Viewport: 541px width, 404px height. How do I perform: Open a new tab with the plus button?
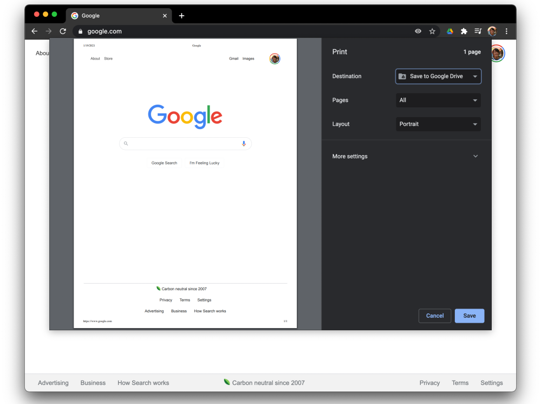[x=181, y=16]
